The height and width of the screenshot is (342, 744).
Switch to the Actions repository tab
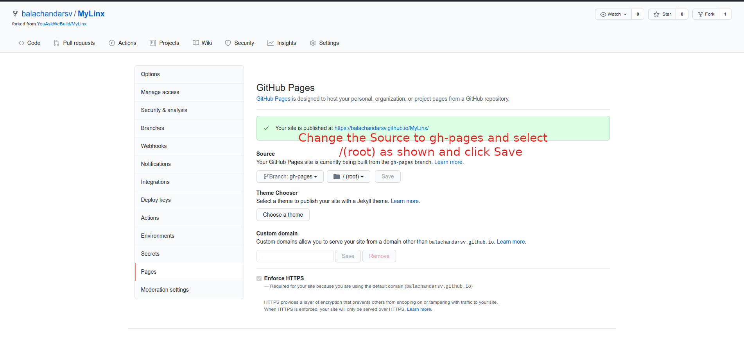point(122,43)
